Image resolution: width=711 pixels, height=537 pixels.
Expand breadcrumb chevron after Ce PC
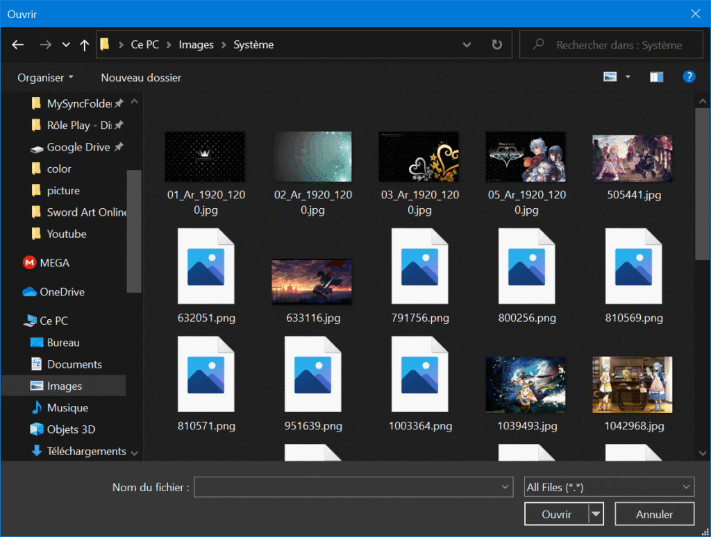click(x=169, y=45)
